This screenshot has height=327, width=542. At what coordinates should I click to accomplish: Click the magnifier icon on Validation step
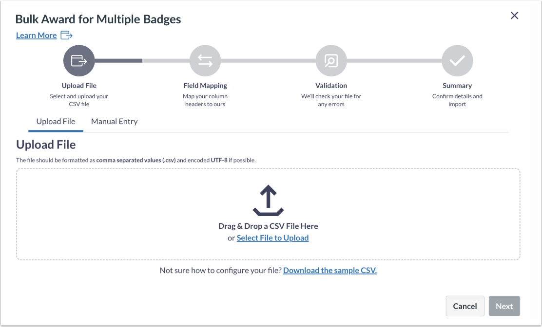[331, 60]
